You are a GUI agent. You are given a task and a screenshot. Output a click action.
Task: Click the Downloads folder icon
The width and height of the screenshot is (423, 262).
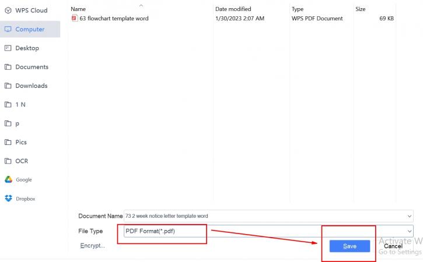8,86
